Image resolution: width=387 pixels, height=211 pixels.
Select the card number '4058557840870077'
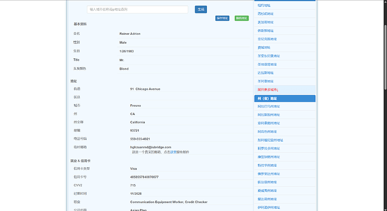pos(144,177)
